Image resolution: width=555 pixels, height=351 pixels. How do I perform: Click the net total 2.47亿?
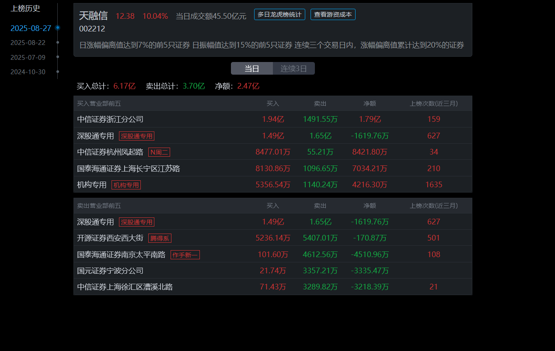(x=248, y=86)
